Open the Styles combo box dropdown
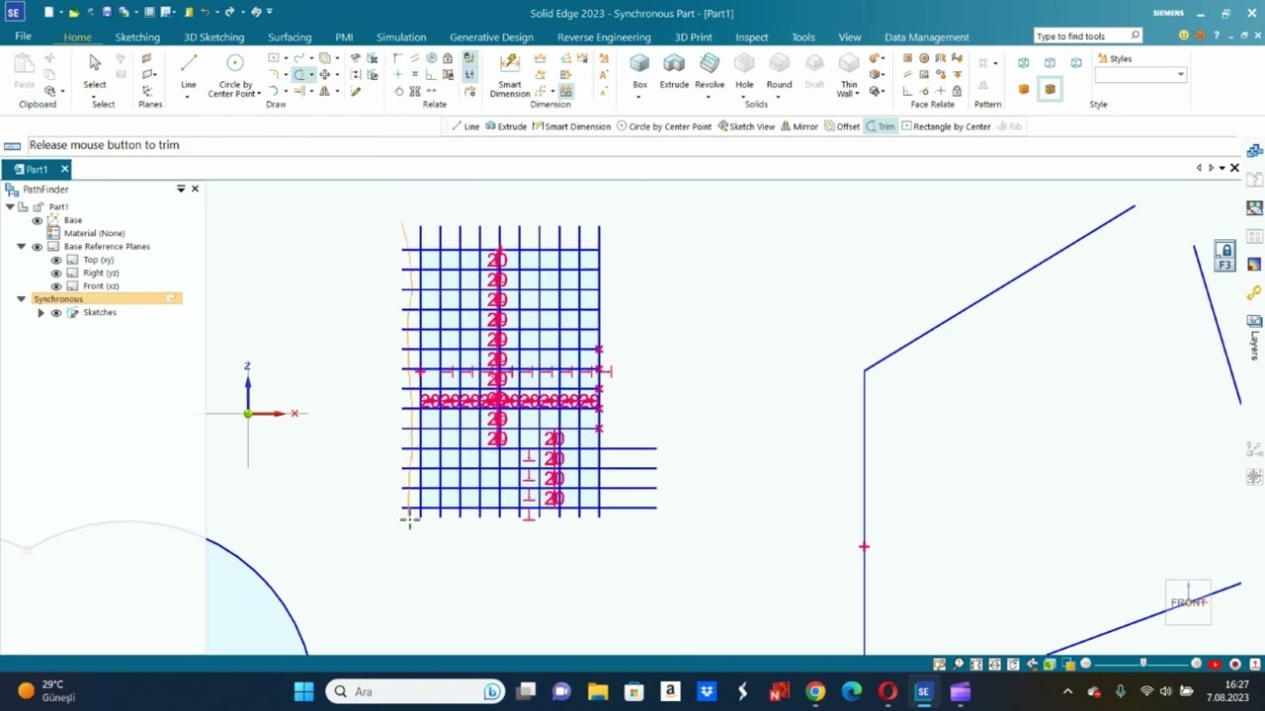 [1180, 75]
